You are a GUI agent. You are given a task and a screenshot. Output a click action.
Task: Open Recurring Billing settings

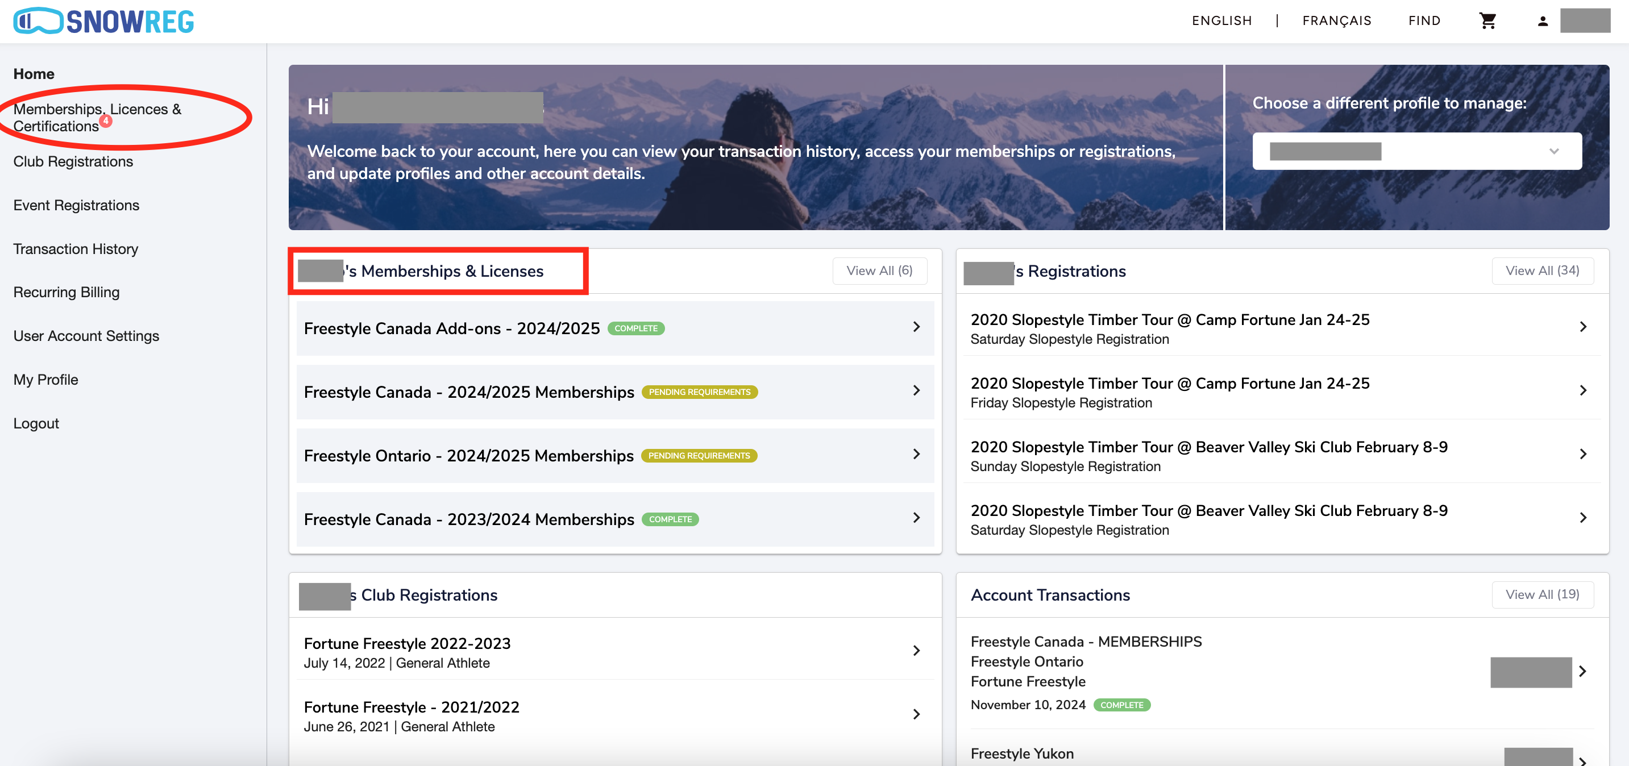coord(67,292)
